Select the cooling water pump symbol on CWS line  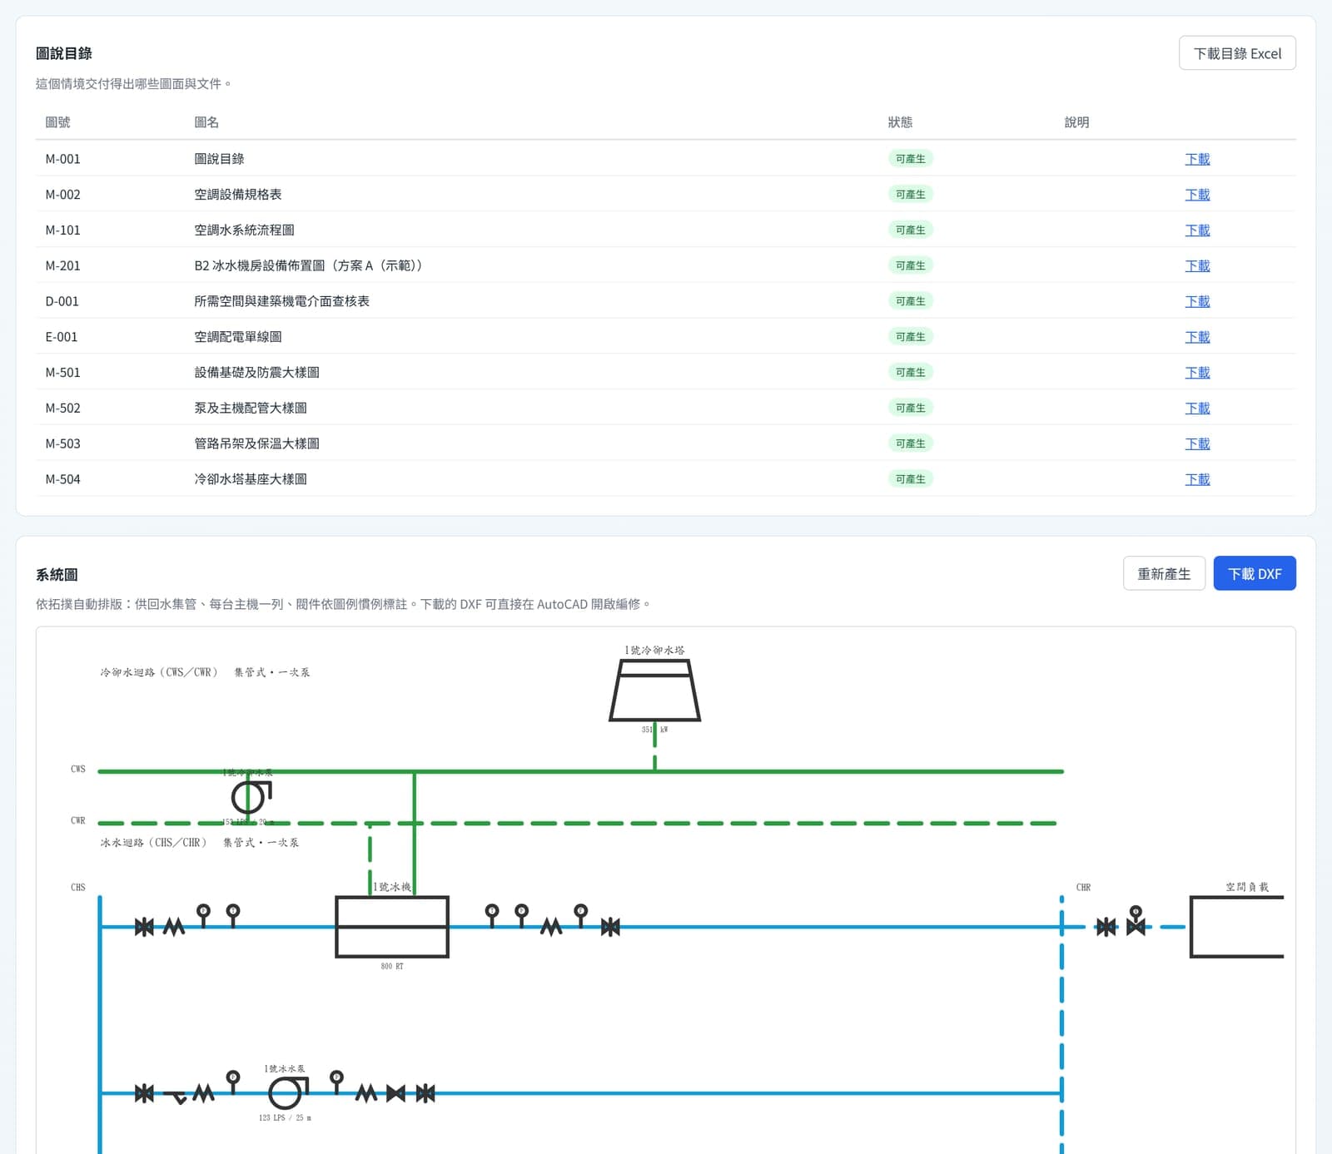pos(251,796)
